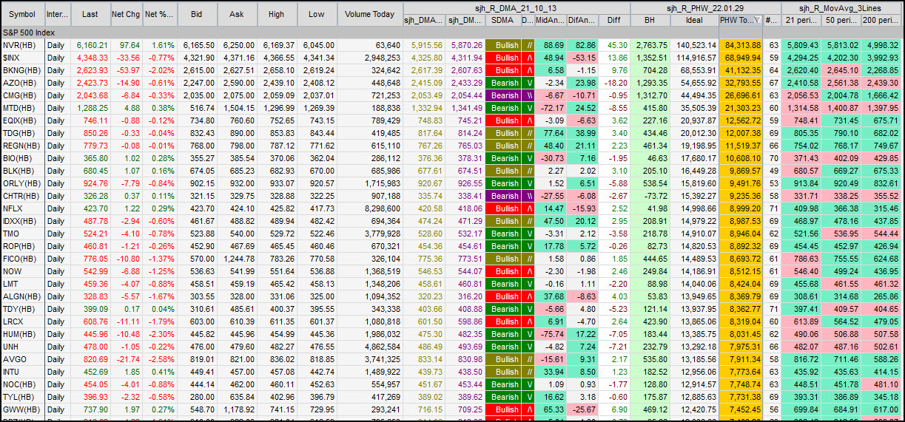Select the CMG(HB) symbol cell
Image resolution: width=905 pixels, height=422 pixels.
point(21,95)
